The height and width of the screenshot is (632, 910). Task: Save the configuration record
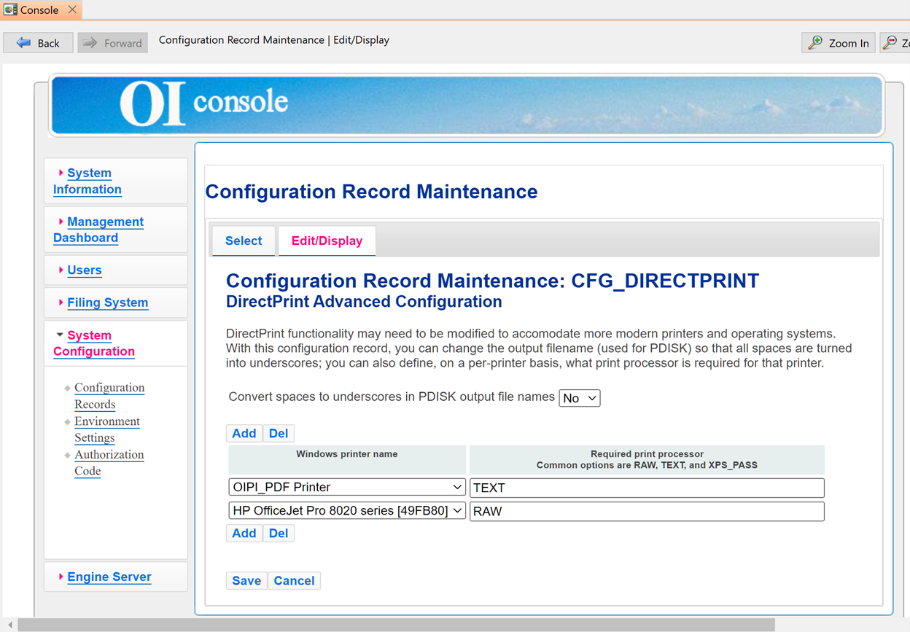(x=246, y=580)
